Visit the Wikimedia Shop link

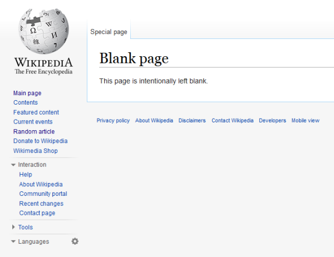click(36, 151)
